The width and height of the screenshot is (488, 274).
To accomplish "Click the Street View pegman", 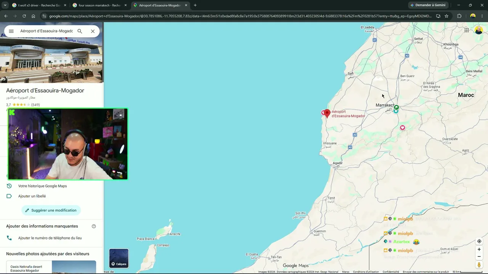I will point(479,265).
